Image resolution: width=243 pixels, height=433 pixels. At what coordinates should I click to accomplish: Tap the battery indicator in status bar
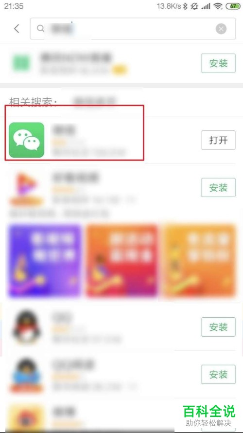[x=233, y=6]
